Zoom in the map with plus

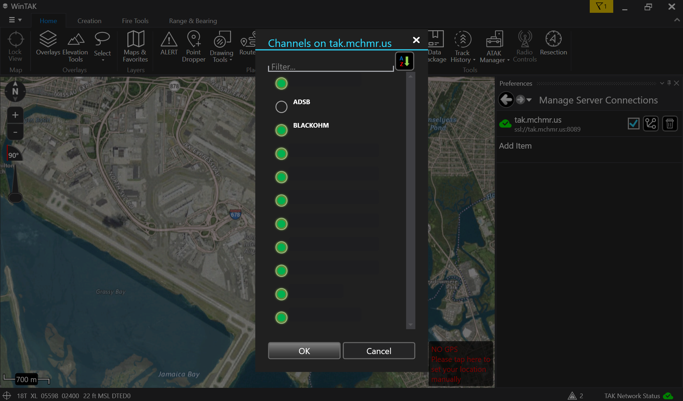tap(15, 115)
